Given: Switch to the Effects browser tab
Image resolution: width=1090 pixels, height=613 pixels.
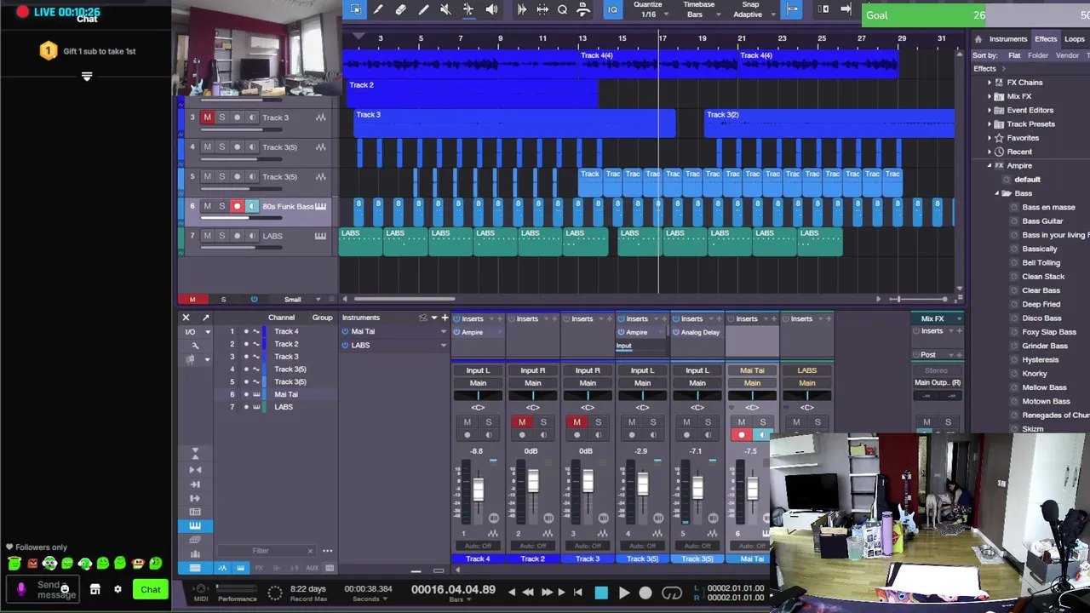Looking at the screenshot, I should [1046, 39].
